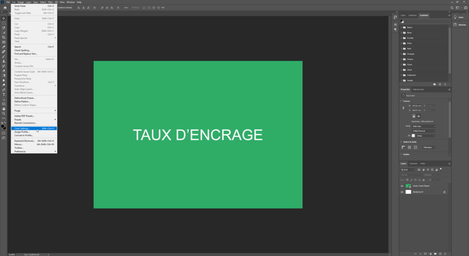Edit the canvas height field

[x=416, y=110]
